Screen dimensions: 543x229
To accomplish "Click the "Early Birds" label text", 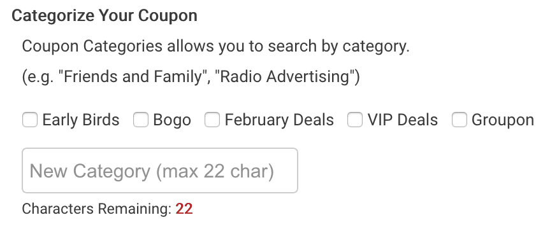I will coord(81,120).
